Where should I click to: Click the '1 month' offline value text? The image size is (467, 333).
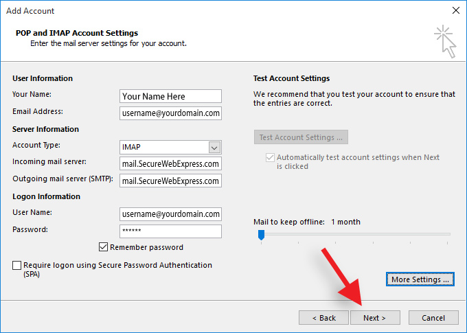point(345,222)
